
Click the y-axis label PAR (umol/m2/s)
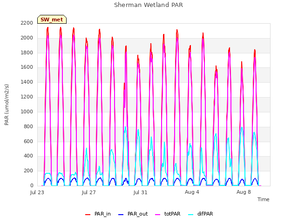[x=7, y=105]
